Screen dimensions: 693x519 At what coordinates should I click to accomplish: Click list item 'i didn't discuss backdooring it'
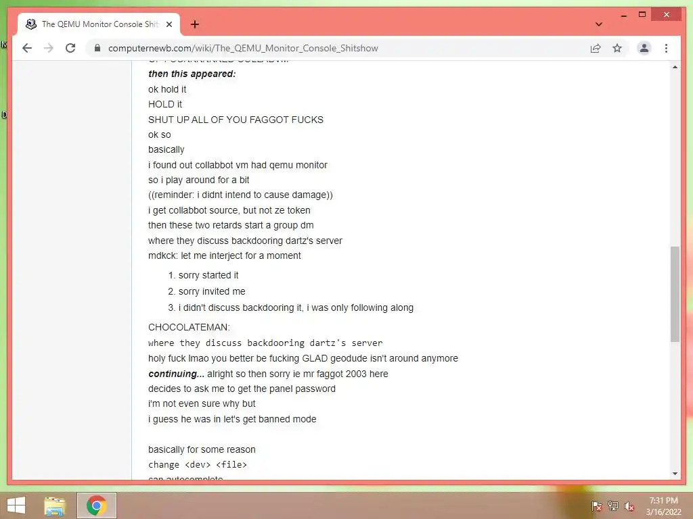point(296,307)
